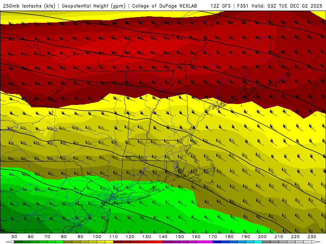Click the "F351" forecast hour label
Viewport: 326px width, 244px height.
point(243,6)
